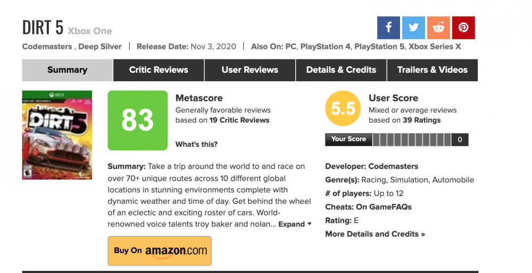Share via the Reddit icon
Screen dimensions: 532x273
pos(438,28)
